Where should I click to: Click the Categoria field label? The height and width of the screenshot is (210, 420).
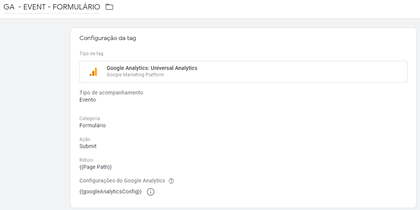coord(89,119)
